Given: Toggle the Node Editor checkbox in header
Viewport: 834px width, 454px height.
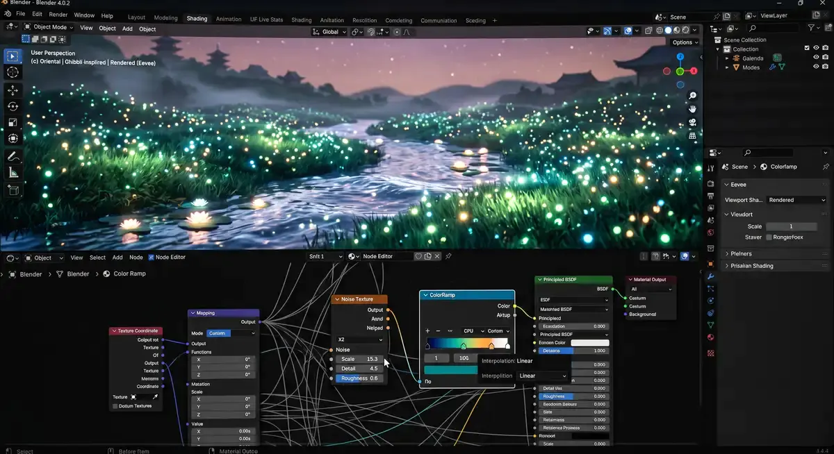Looking at the screenshot, I should [x=151, y=257].
